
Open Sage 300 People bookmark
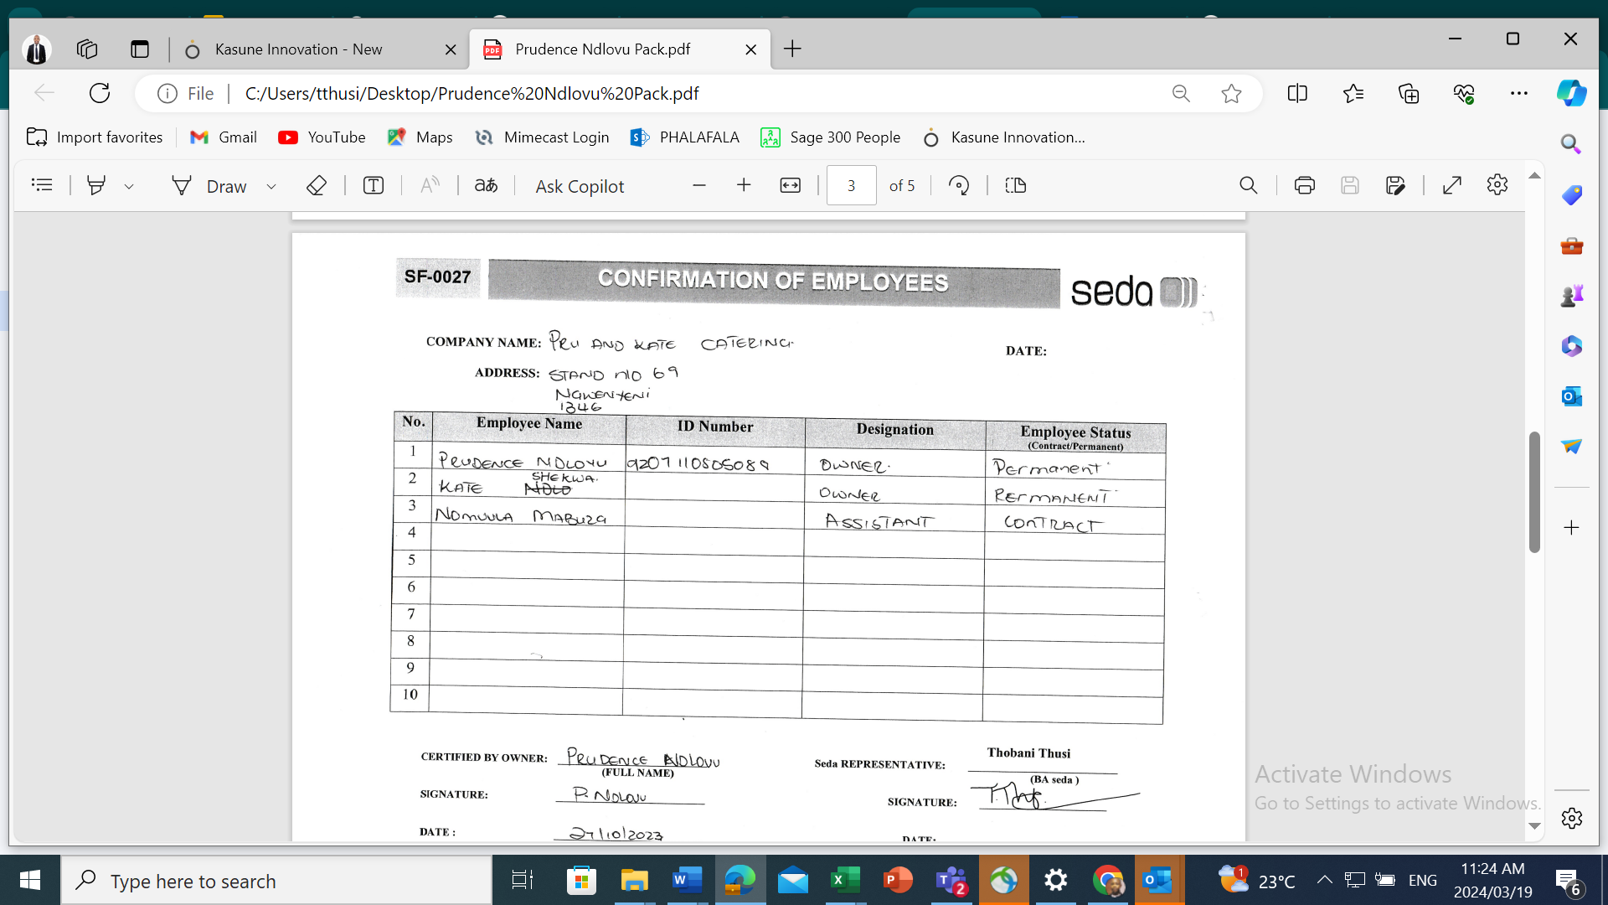click(830, 137)
